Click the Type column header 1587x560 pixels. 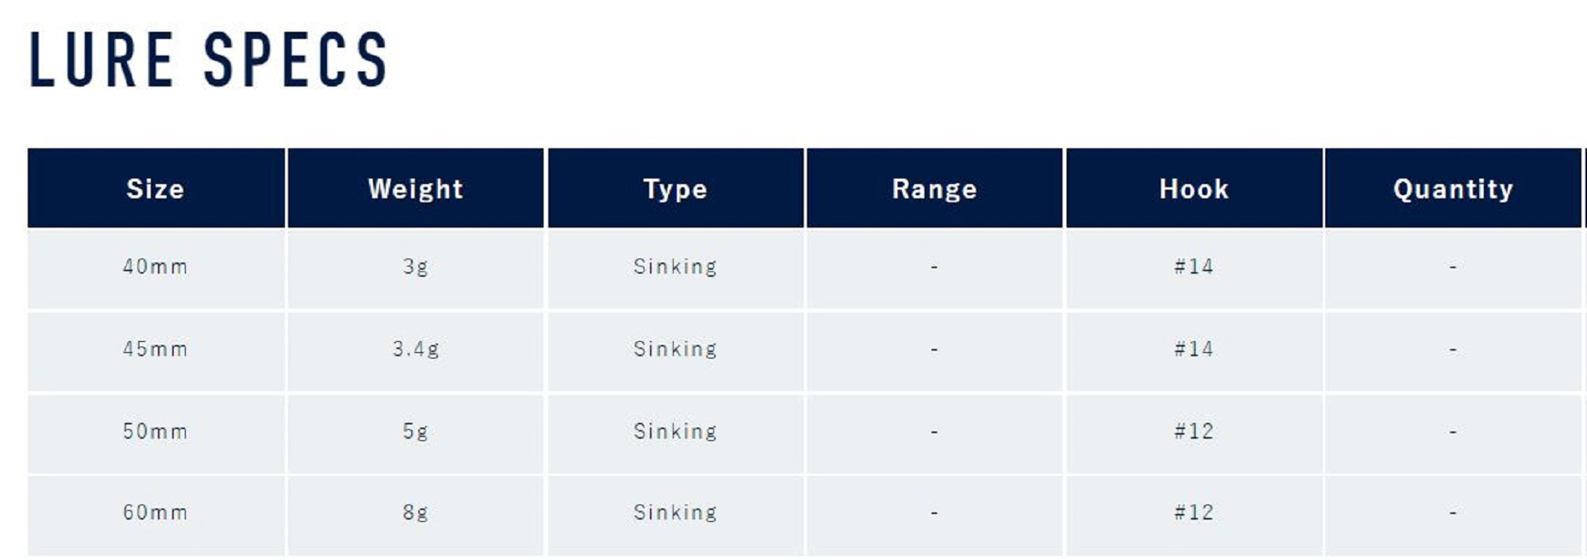(x=675, y=189)
